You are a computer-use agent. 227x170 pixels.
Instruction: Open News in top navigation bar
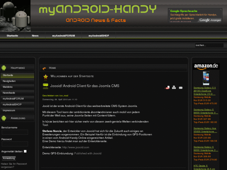[x=35, y=36]
